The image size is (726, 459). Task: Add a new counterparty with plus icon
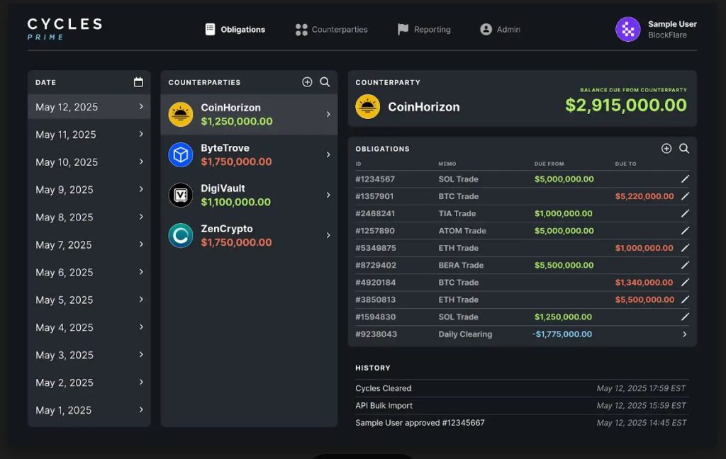coord(307,82)
